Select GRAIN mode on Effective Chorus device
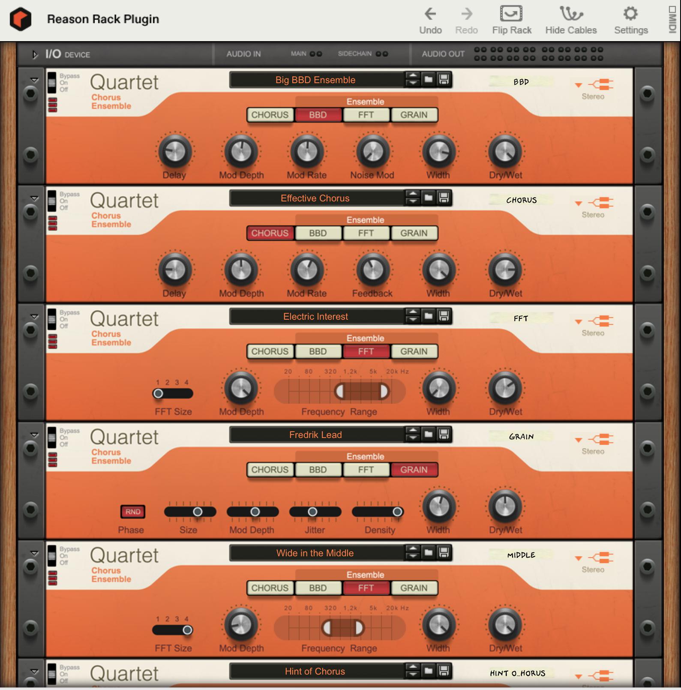 [x=414, y=233]
